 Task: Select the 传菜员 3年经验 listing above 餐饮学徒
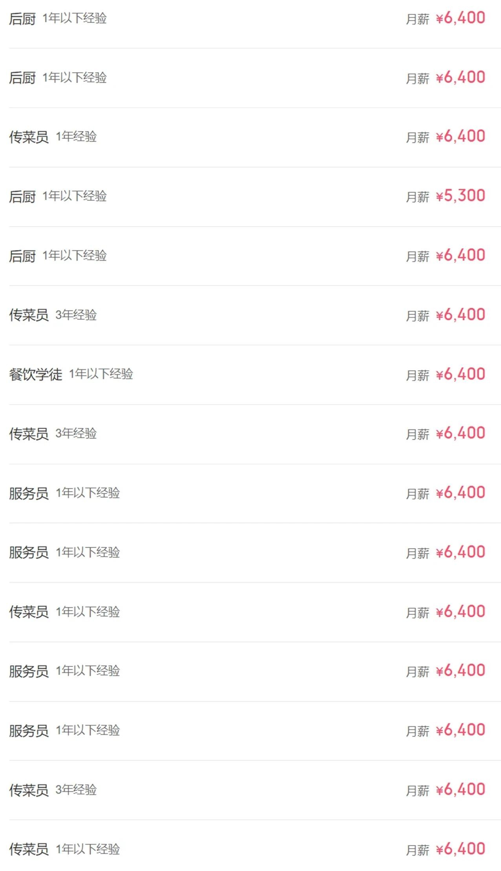coord(29,315)
